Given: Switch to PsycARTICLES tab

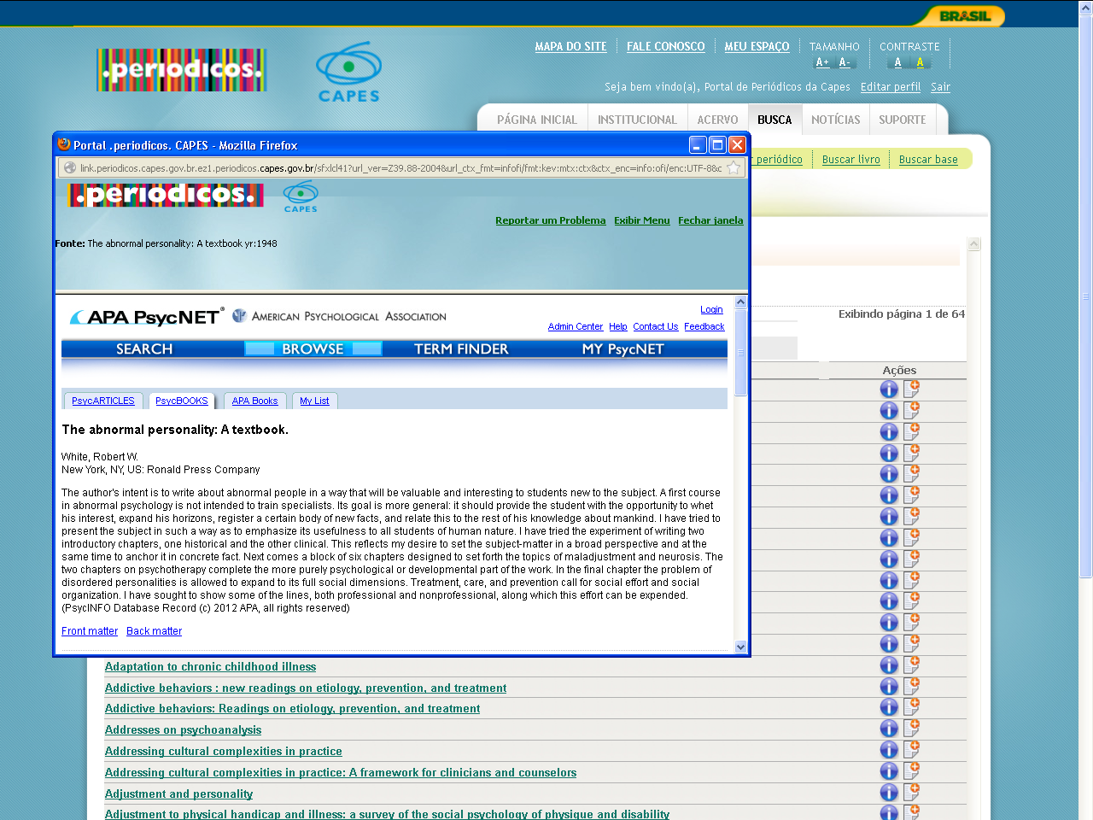Looking at the screenshot, I should pos(103,401).
